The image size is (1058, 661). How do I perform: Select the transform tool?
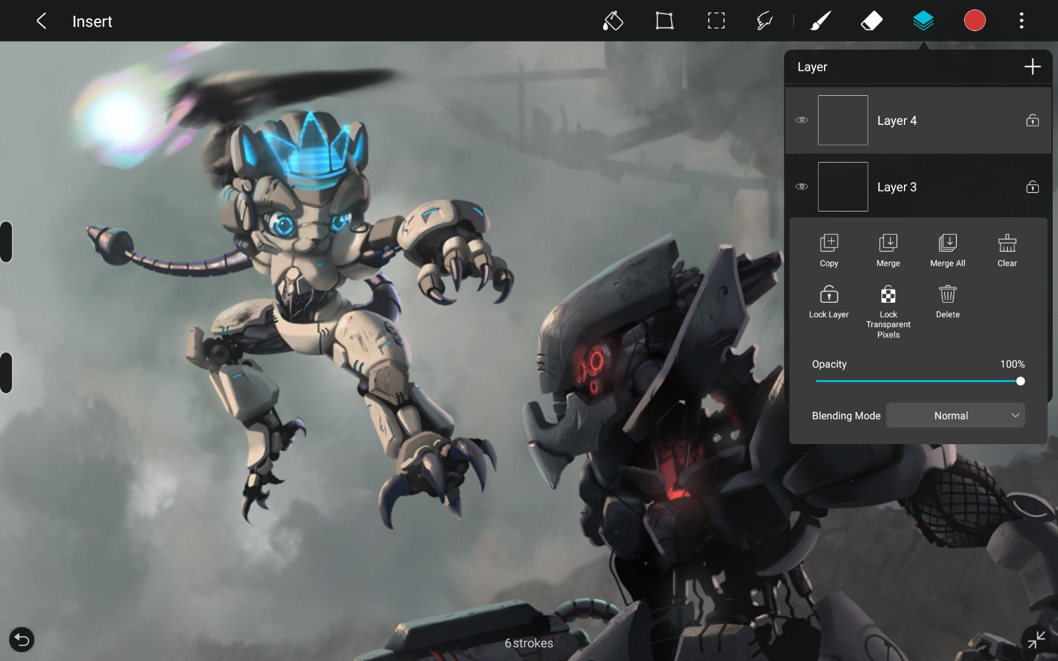click(x=665, y=21)
